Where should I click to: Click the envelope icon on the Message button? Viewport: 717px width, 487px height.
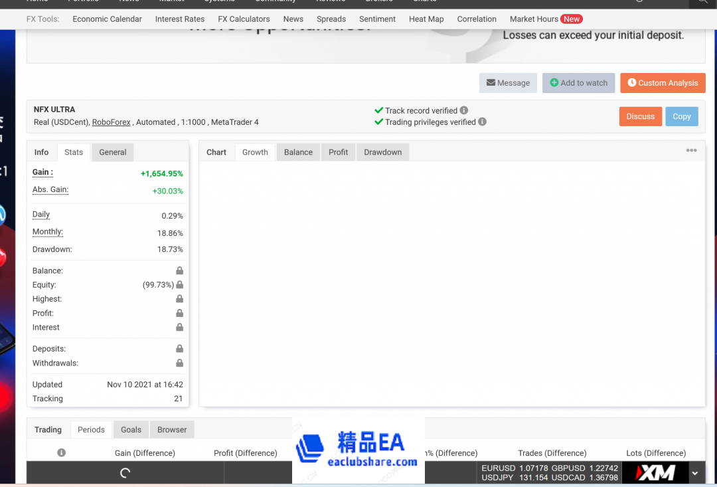tap(493, 82)
